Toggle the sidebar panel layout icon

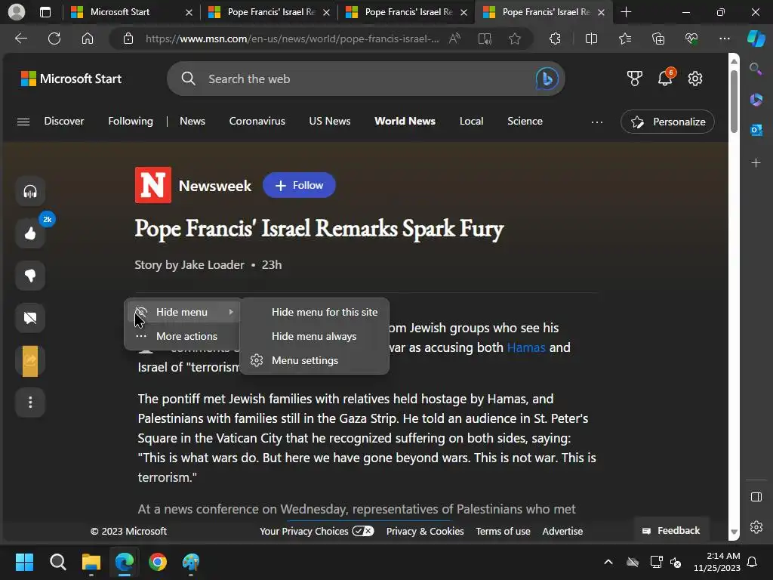point(756,497)
